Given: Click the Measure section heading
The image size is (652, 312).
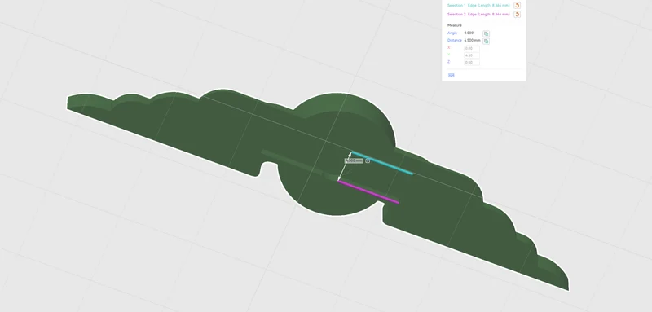Looking at the screenshot, I should [x=455, y=25].
